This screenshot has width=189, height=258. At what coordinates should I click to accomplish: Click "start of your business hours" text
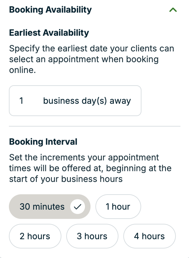(x=66, y=179)
